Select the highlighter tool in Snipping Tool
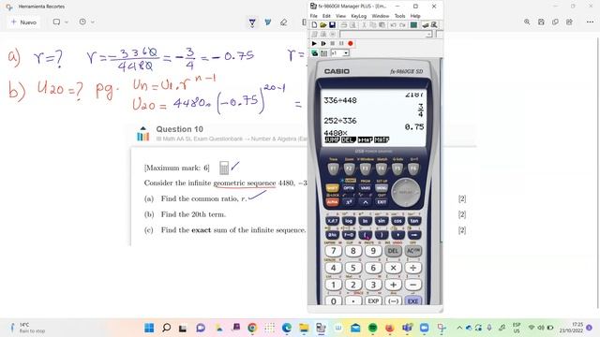The image size is (600, 337). (268, 22)
